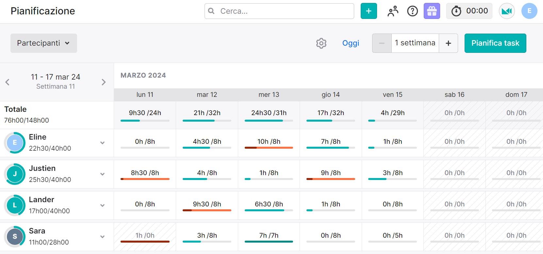Click total 21h /32h Tuesday cell
This screenshot has width=543, height=254.
[207, 115]
